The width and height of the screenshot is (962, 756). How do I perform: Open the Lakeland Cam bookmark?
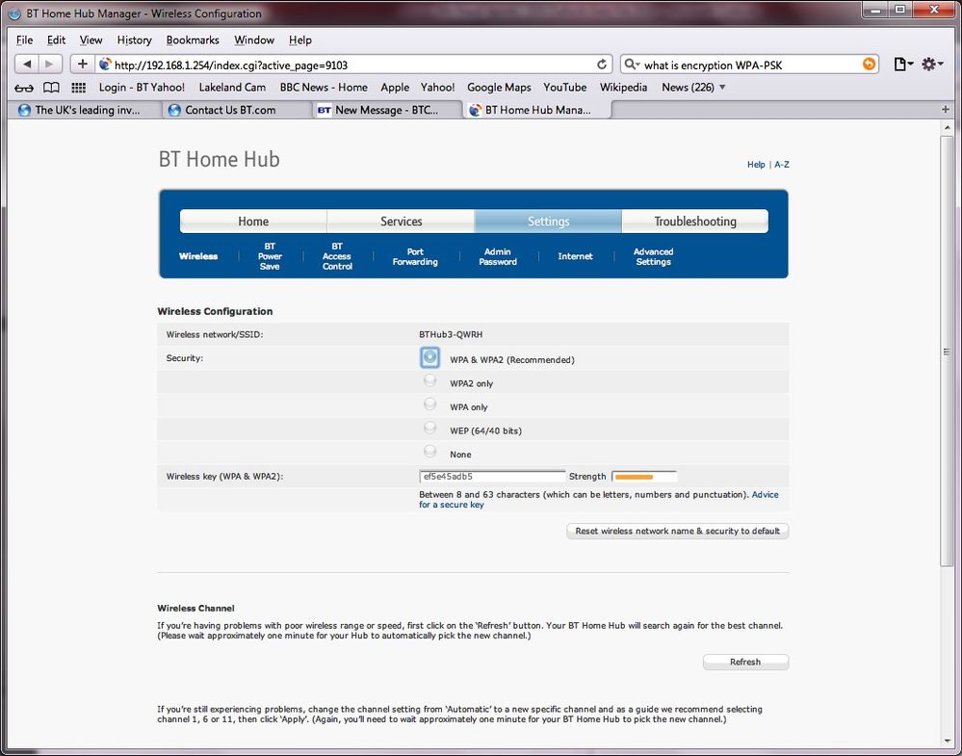232,87
